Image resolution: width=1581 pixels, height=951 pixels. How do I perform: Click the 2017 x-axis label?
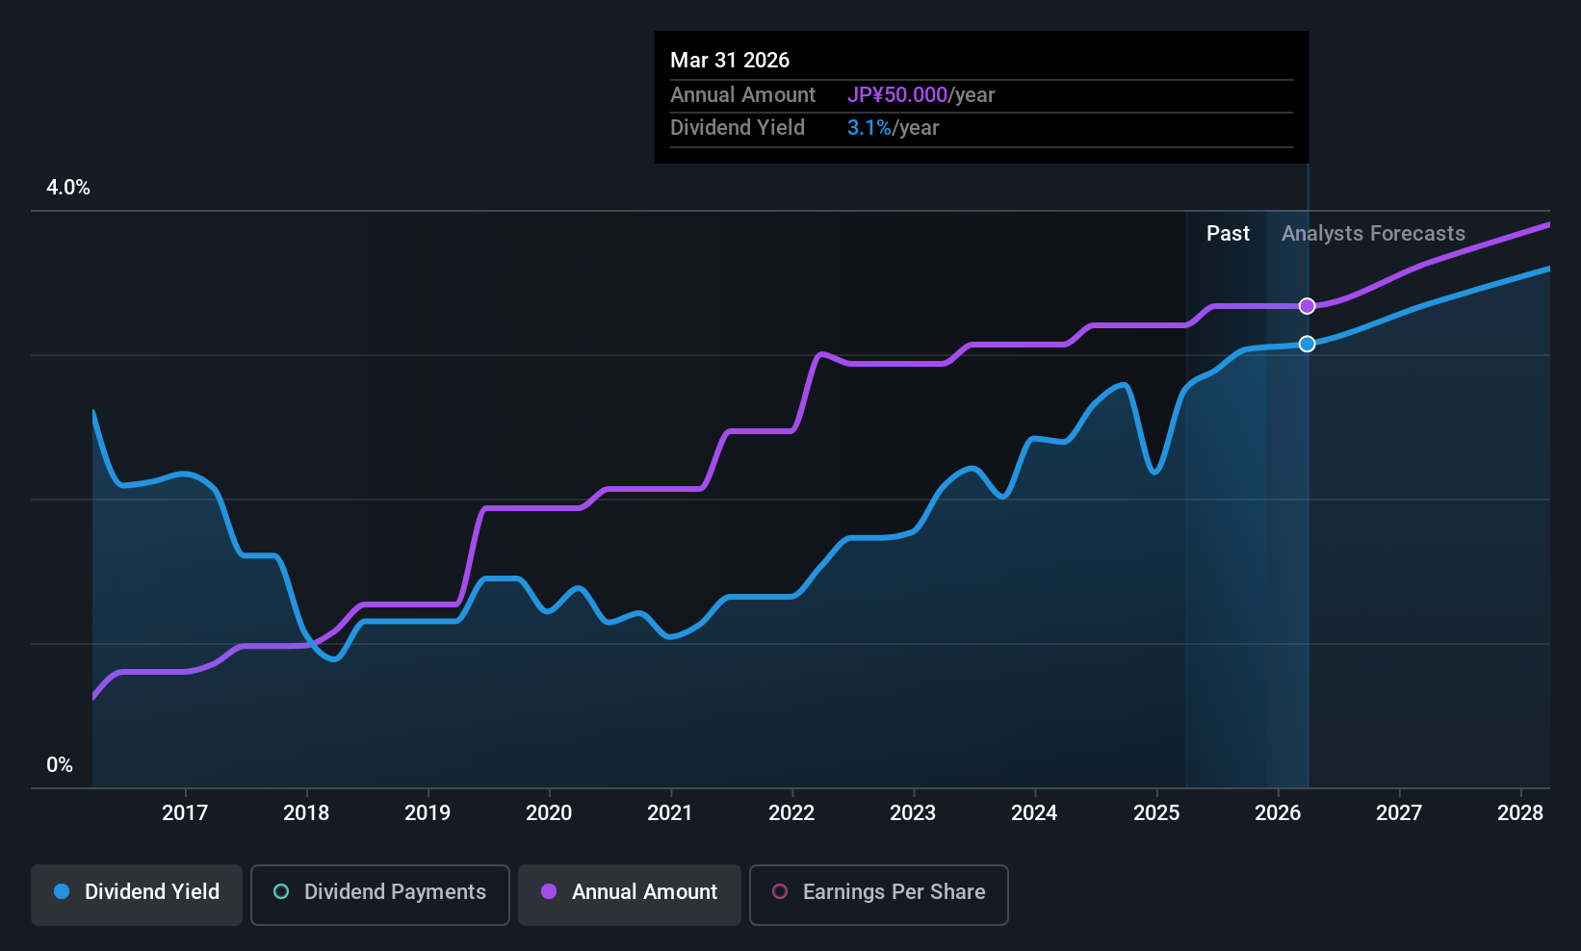pyautogui.click(x=185, y=813)
